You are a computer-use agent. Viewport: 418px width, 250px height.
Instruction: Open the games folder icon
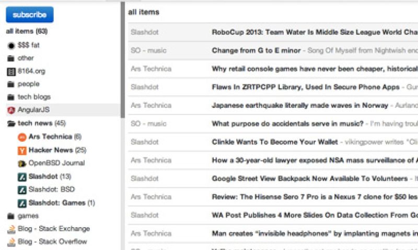10,216
